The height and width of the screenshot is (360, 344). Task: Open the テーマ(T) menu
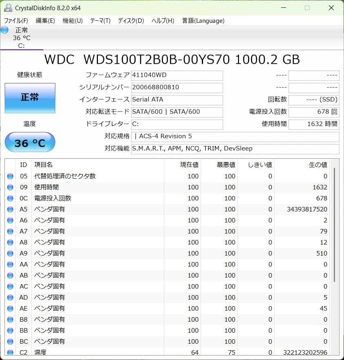point(100,21)
